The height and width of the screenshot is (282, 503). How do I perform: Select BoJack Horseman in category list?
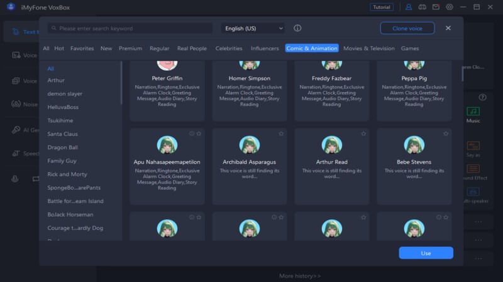(x=70, y=214)
